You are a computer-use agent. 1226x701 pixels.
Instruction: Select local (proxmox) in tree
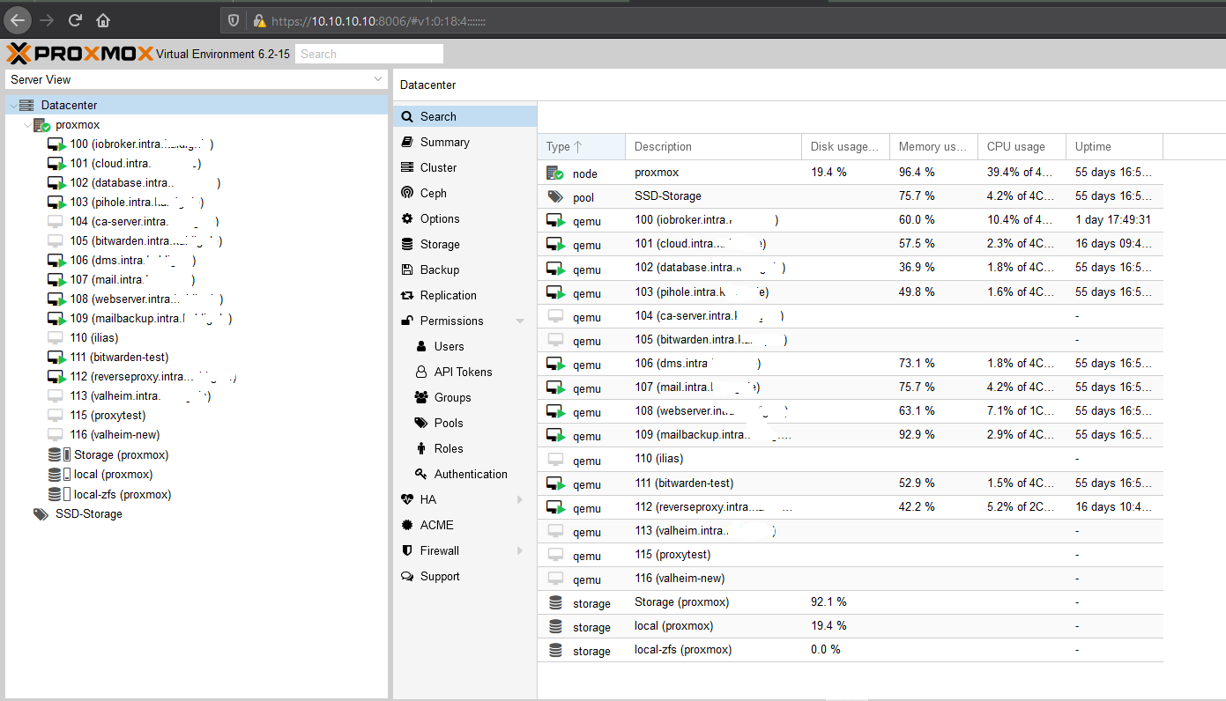[197, 474]
